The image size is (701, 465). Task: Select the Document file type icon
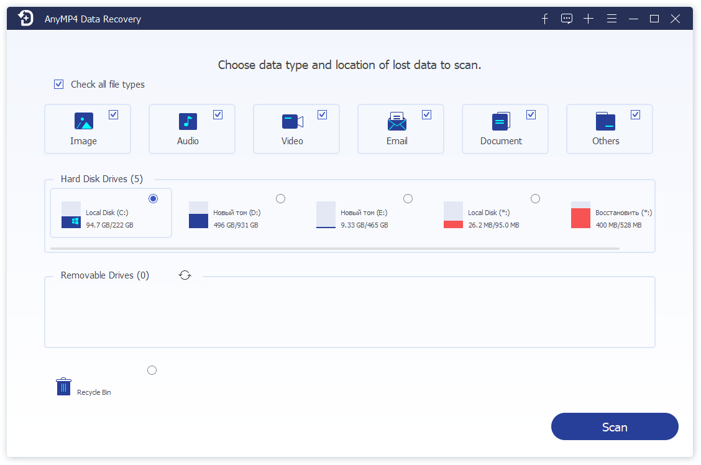(500, 121)
